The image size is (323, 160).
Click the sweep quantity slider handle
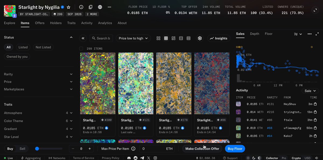pos(37,149)
